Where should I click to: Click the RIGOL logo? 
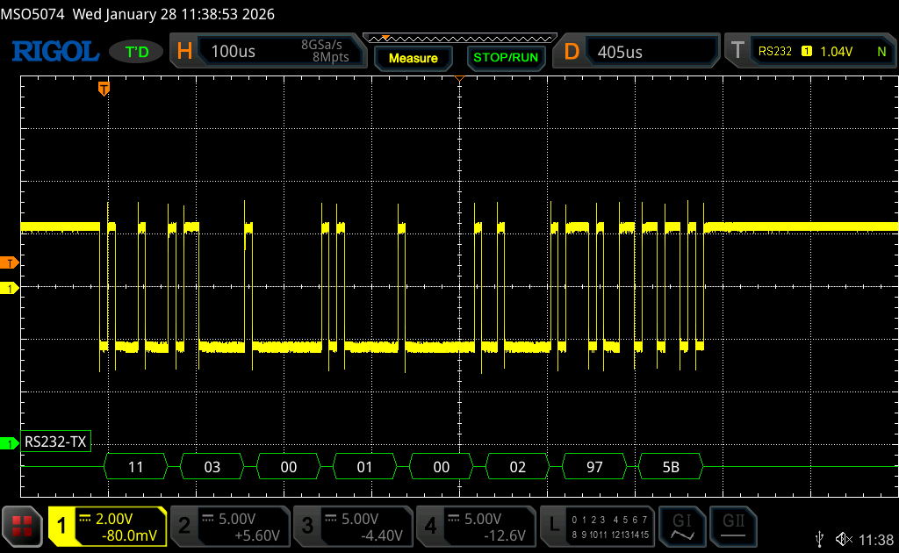(x=54, y=52)
